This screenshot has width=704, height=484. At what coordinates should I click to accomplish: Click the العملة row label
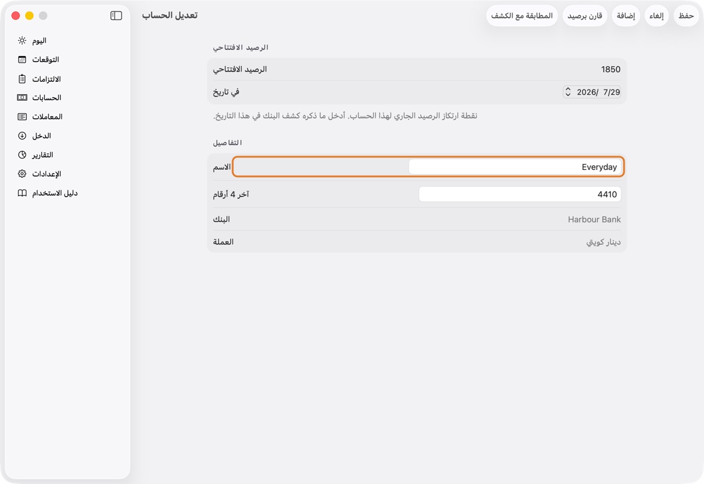223,242
